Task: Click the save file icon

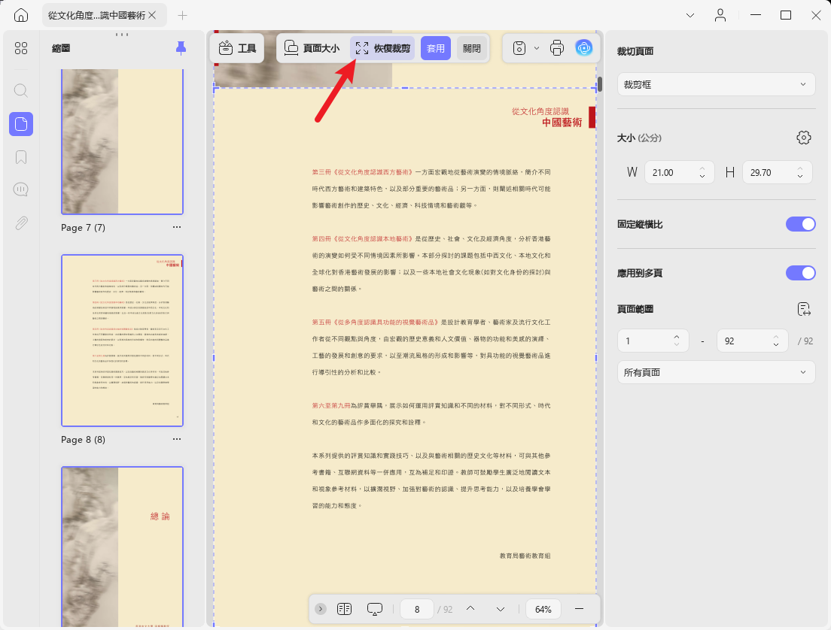Action: 519,48
